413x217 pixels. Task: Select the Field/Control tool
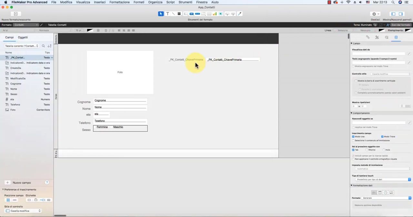click(x=186, y=14)
